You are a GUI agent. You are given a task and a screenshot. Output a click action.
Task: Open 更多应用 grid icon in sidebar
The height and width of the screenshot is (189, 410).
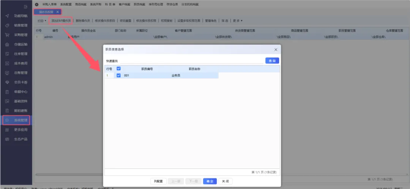click(x=7, y=130)
